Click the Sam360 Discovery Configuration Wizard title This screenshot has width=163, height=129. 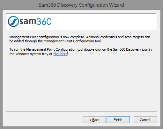[x=81, y=5]
